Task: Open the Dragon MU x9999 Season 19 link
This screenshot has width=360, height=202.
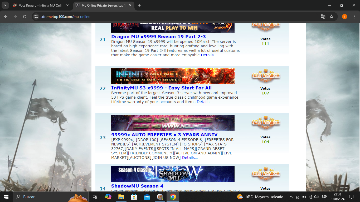Action: pyautogui.click(x=158, y=37)
